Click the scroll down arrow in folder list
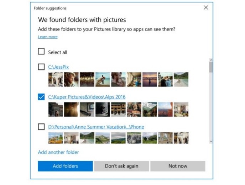Screen dimensions: 245x185 pos(211,141)
